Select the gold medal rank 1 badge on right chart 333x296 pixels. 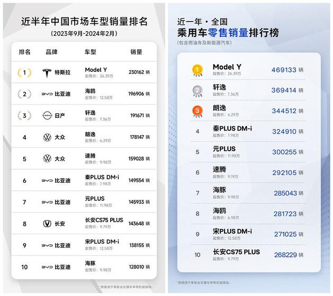pyautogui.click(x=197, y=69)
